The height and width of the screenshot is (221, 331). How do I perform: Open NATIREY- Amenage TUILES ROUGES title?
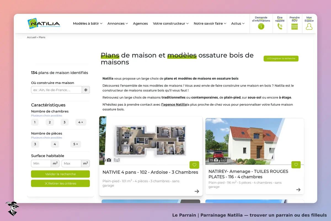click(x=248, y=174)
